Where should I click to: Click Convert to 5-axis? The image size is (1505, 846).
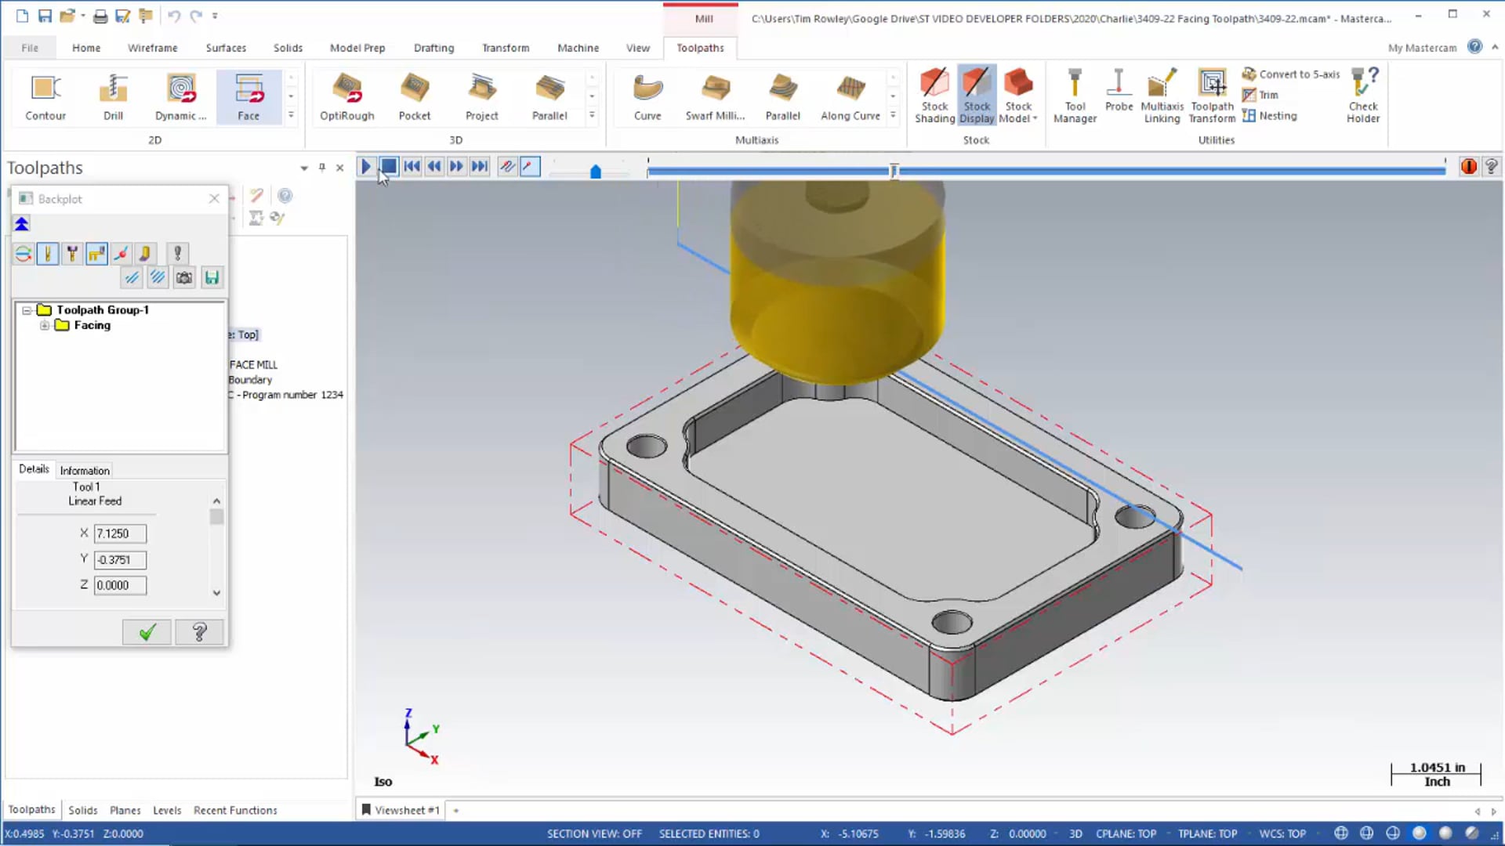pos(1291,74)
